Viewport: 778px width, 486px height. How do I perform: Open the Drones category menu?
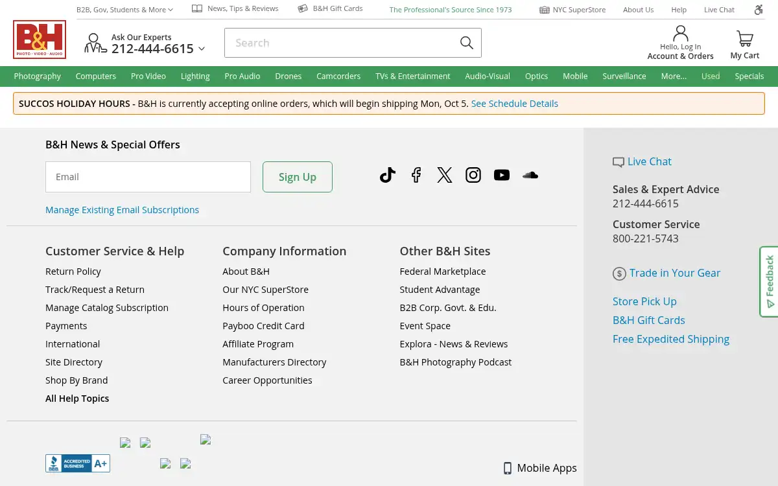click(289, 76)
